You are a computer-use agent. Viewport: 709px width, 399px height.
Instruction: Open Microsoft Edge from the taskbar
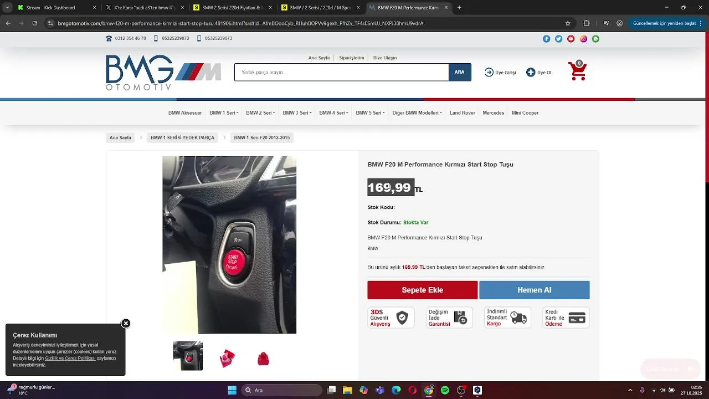coord(396,390)
